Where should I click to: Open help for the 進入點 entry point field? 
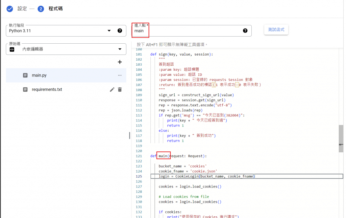[x=245, y=31]
